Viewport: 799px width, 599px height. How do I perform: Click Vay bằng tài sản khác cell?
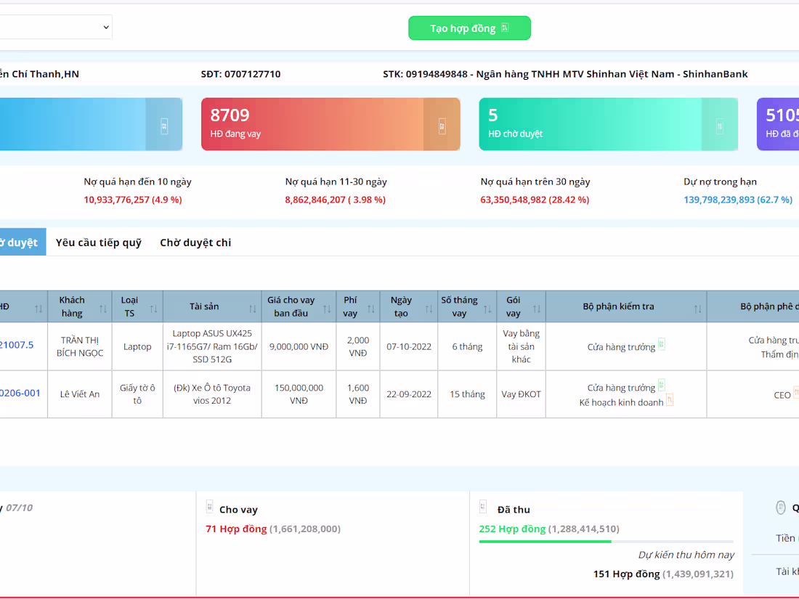522,346
